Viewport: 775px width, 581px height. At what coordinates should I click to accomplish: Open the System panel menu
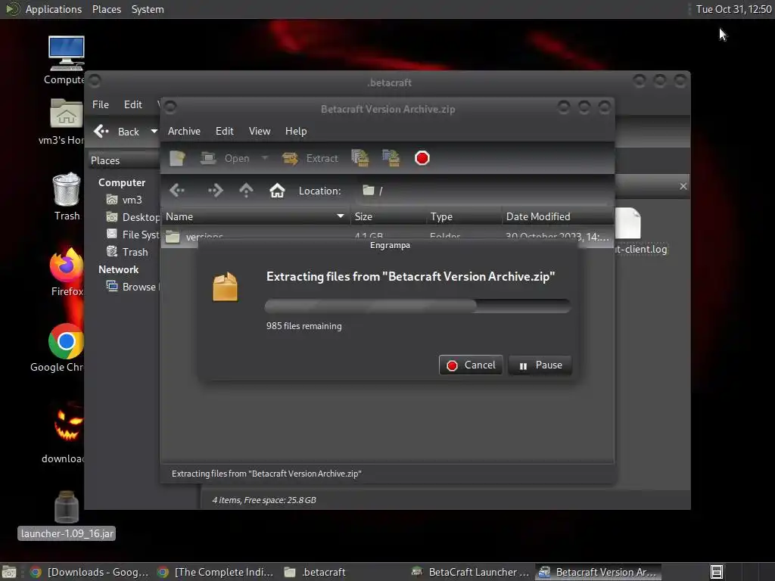(x=148, y=9)
